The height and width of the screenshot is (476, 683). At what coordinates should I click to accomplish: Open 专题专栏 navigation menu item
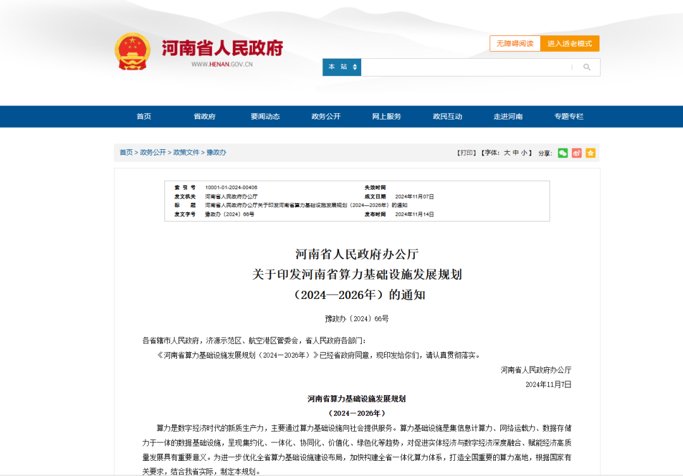pos(569,116)
